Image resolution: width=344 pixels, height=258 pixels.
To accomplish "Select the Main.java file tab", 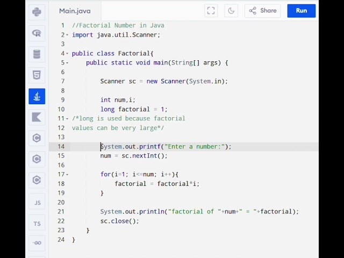I will coord(75,11).
